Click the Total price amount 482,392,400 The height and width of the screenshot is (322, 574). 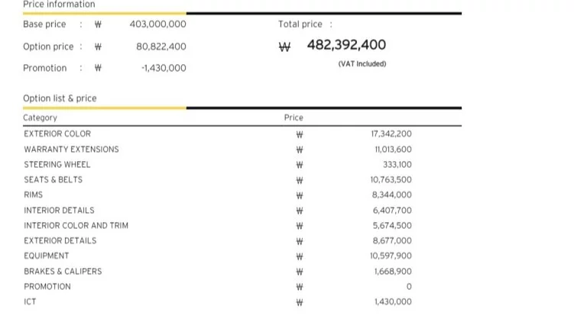(x=346, y=45)
